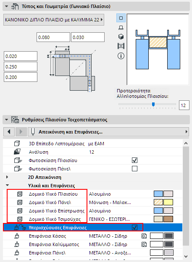The width and height of the screenshot is (192, 262).
Task: Click the texture icon in Επιφάνεια Κάσας row
Action: [x=144, y=236]
